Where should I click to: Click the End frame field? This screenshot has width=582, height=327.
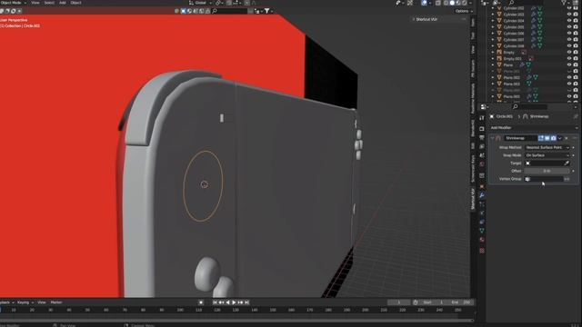click(461, 302)
